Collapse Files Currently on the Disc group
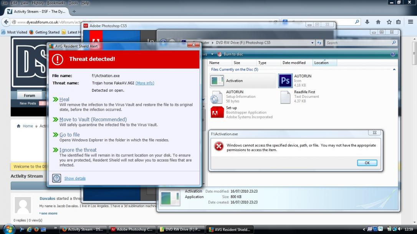 394,69
